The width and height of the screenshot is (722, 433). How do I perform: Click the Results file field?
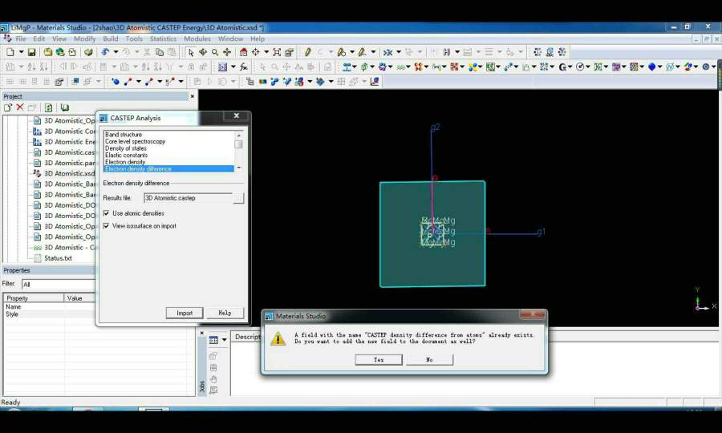(188, 198)
